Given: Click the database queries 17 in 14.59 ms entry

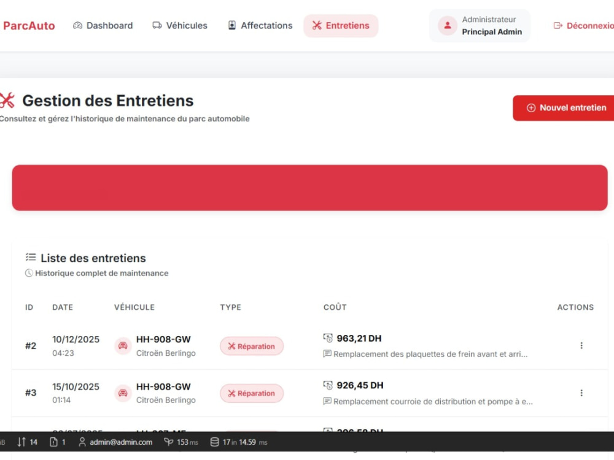Looking at the screenshot, I should pos(239,442).
